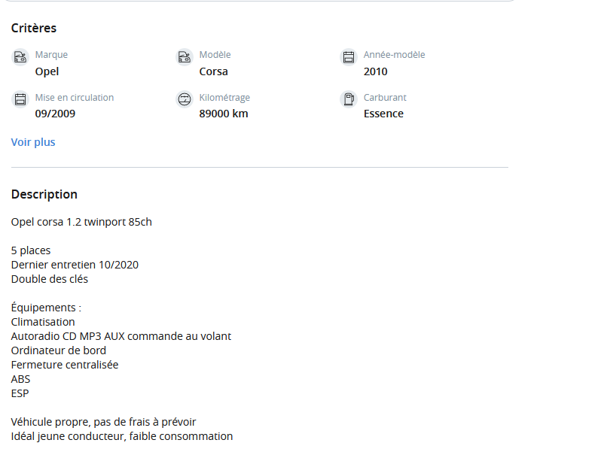Click the car icon beside Modèle

(184, 57)
